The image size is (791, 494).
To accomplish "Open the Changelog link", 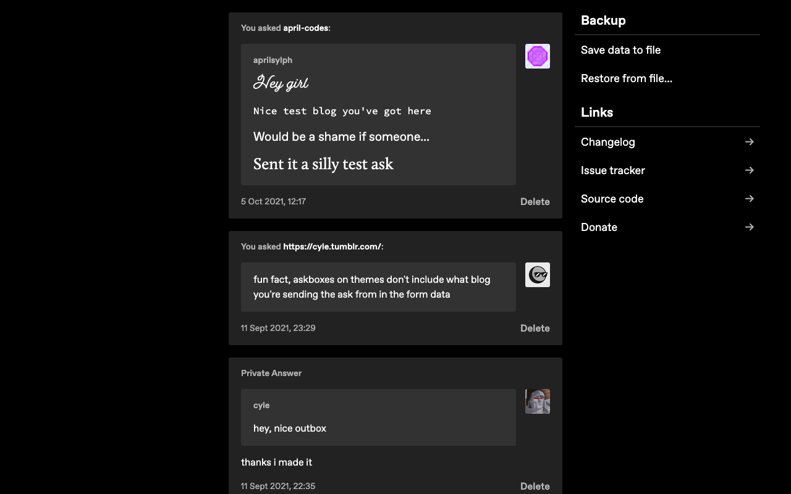I will point(607,141).
